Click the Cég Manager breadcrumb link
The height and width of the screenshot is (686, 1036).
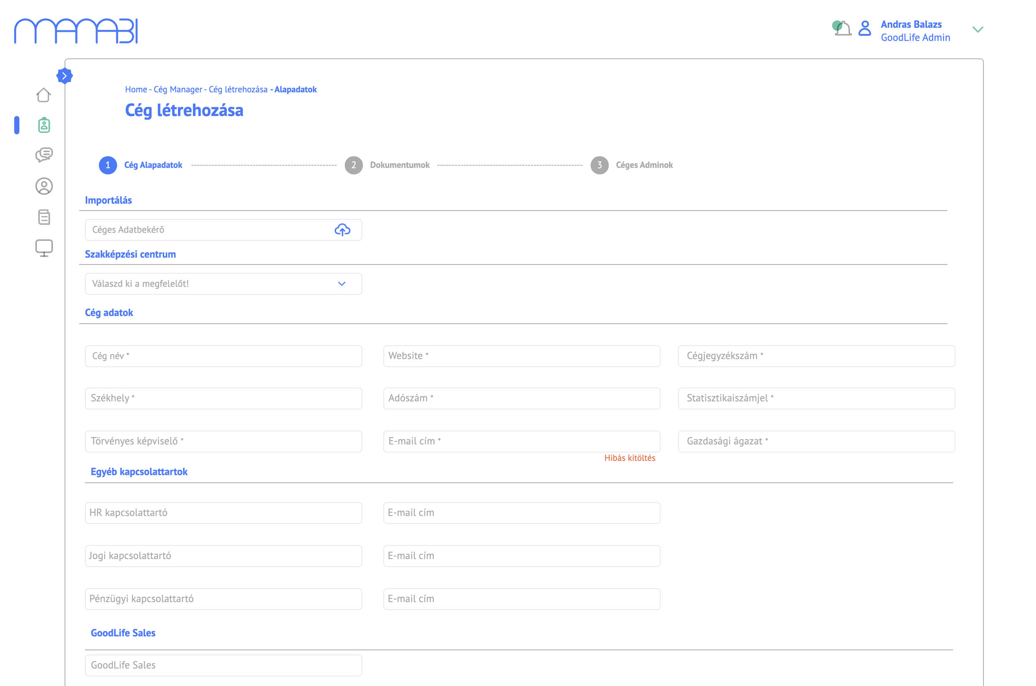coord(177,89)
